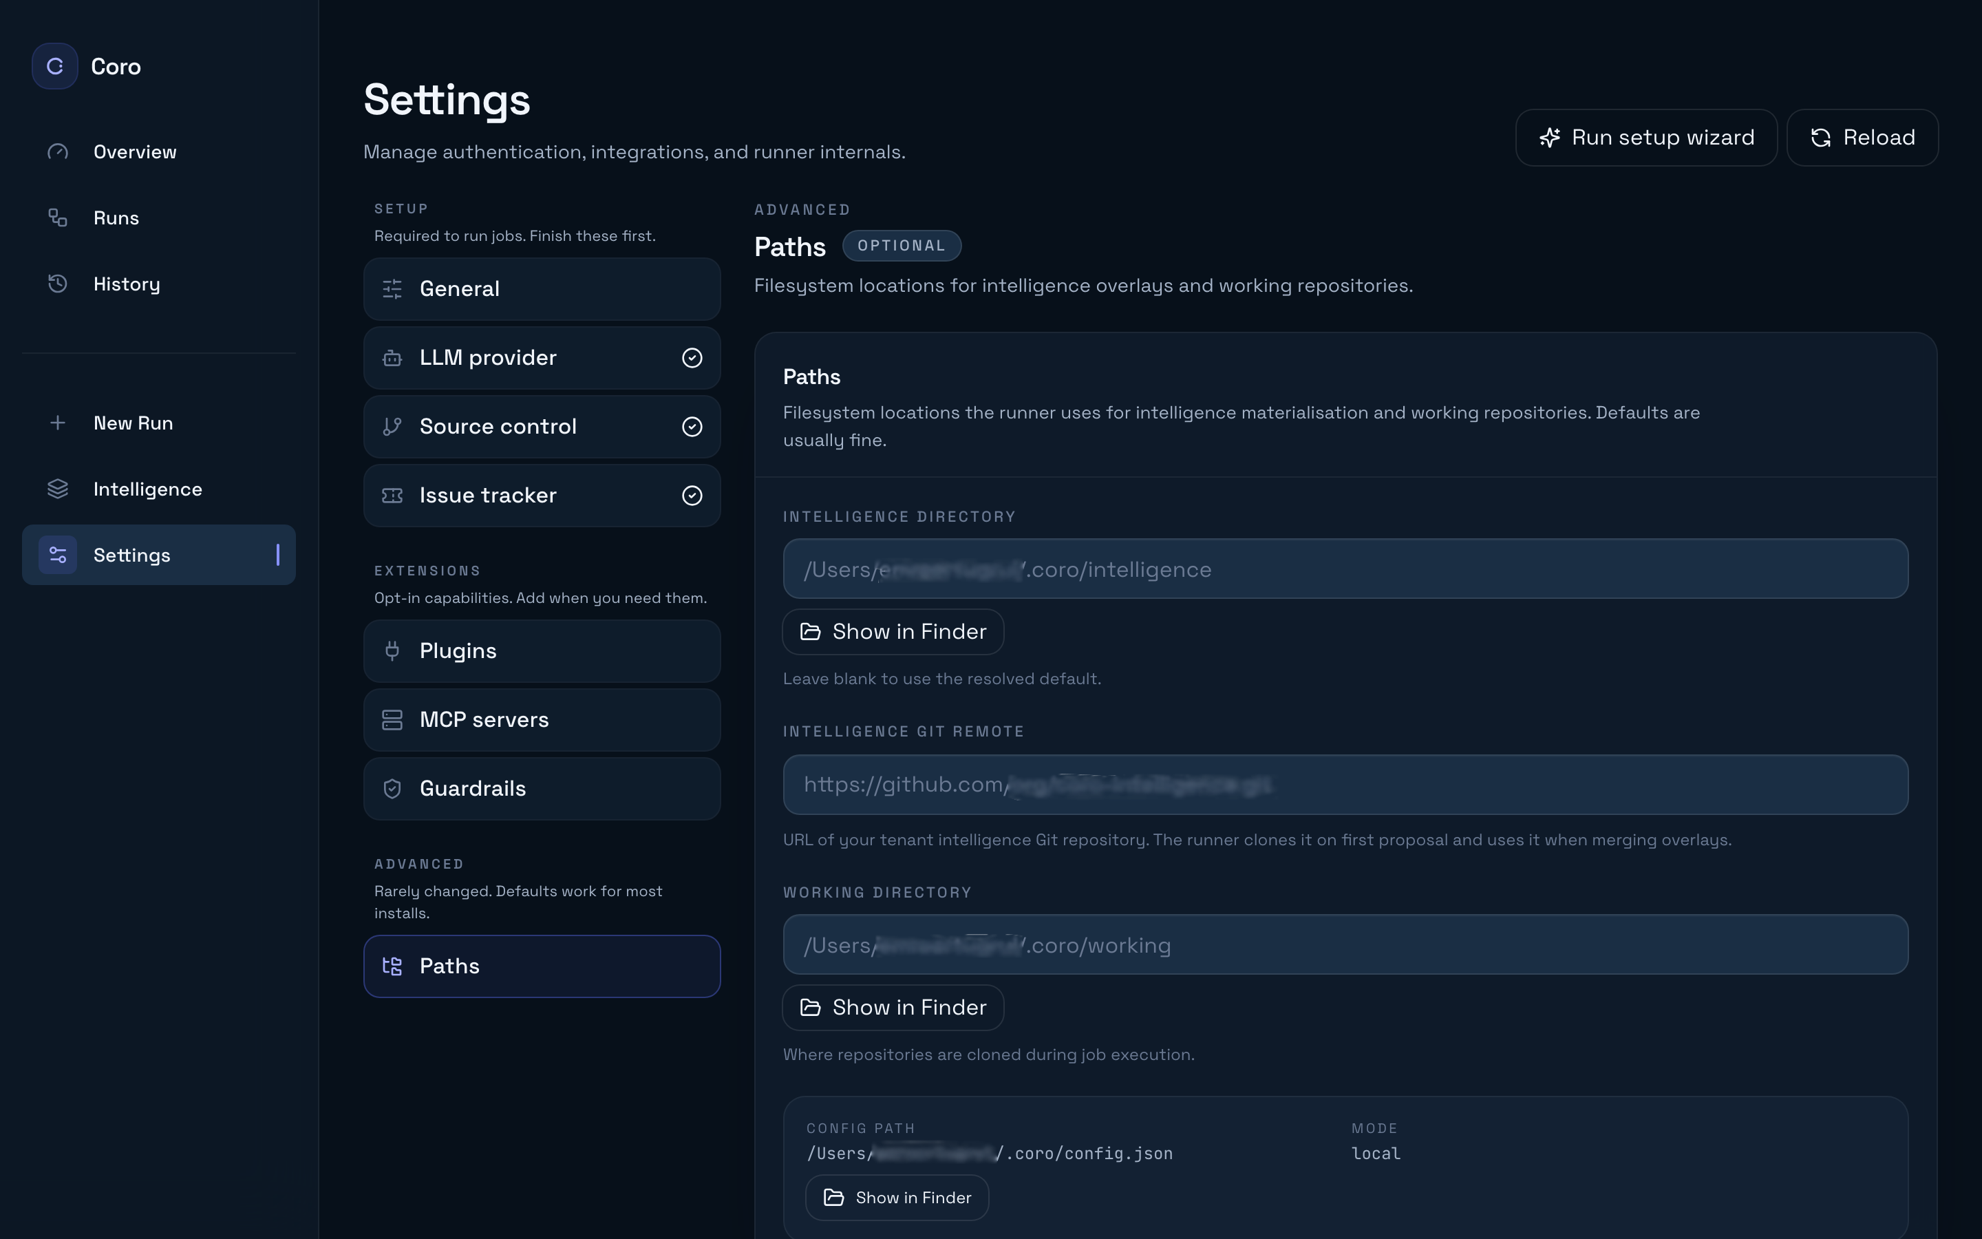Click the LLM provider completed checkmark
1982x1239 pixels.
click(x=692, y=358)
